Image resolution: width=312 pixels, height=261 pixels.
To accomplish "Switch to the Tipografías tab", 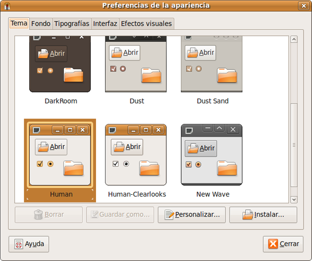I will pos(72,23).
